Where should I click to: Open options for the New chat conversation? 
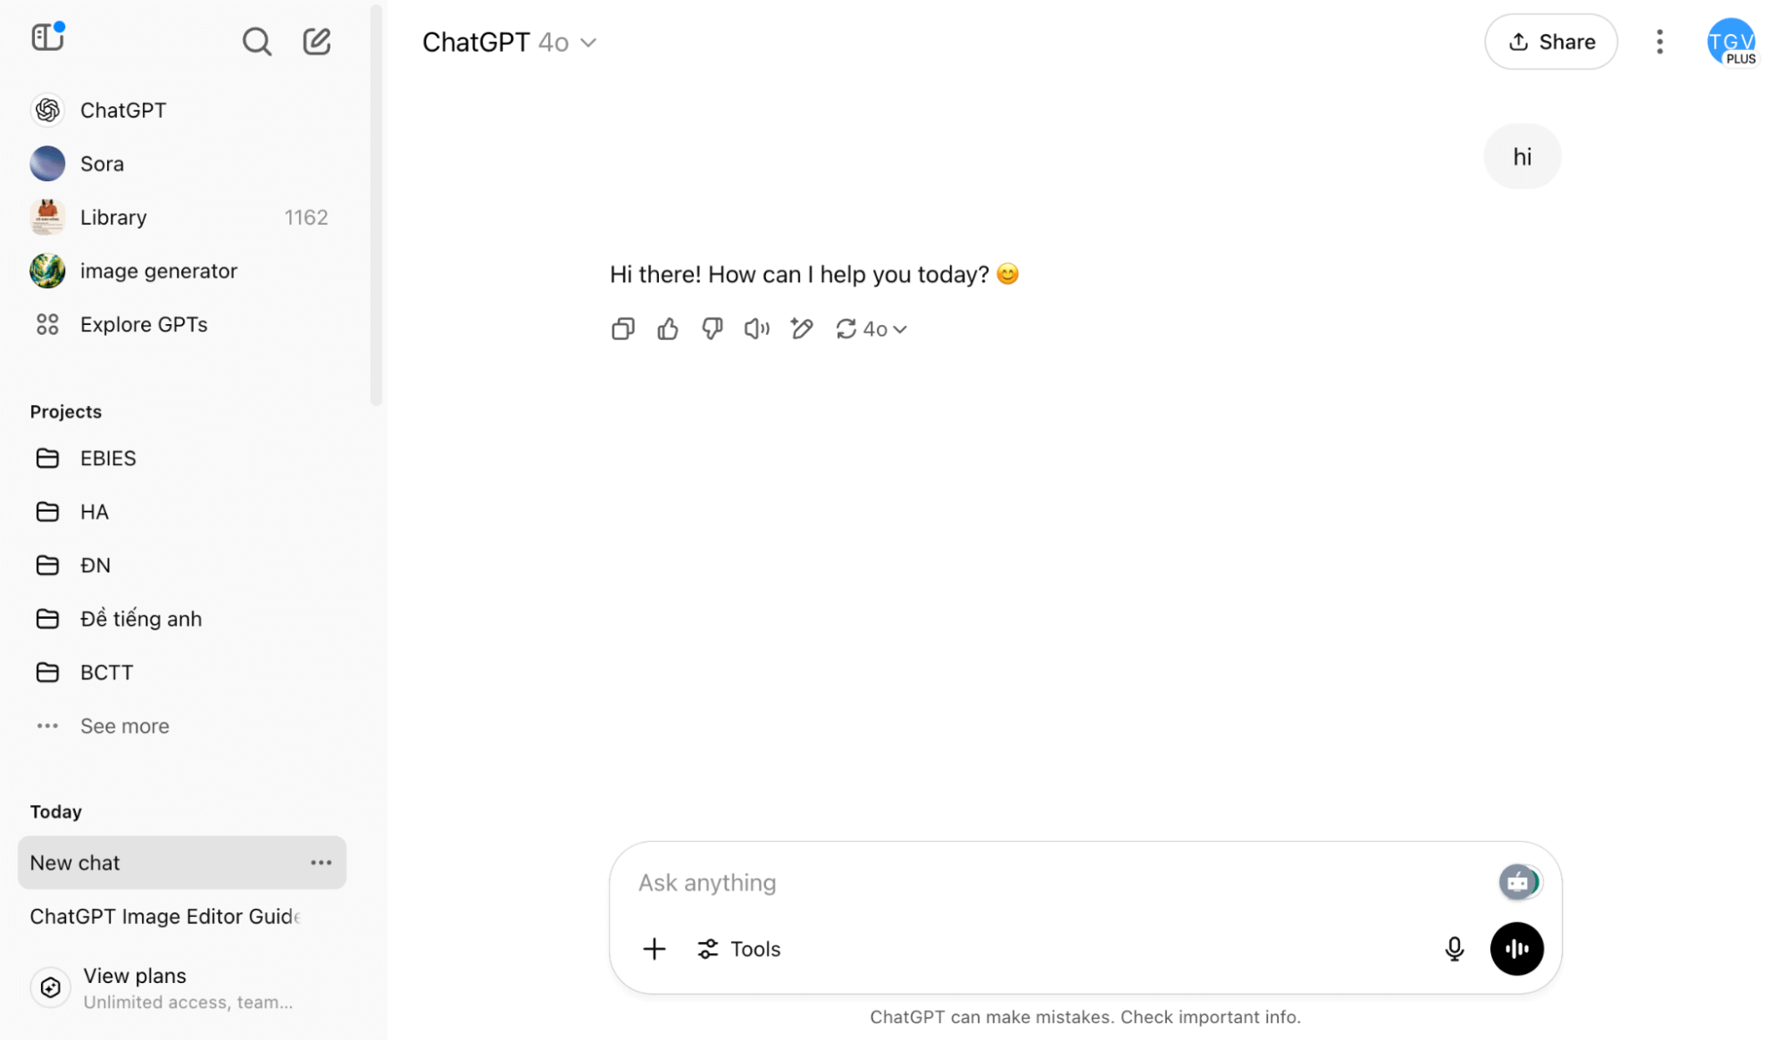321,862
